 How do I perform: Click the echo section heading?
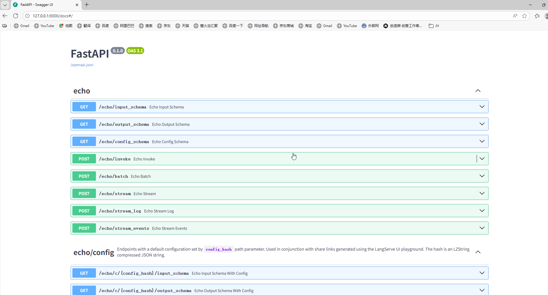[x=82, y=91]
